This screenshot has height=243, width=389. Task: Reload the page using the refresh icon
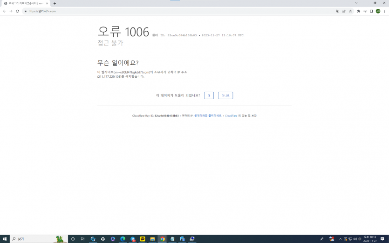click(x=17, y=11)
